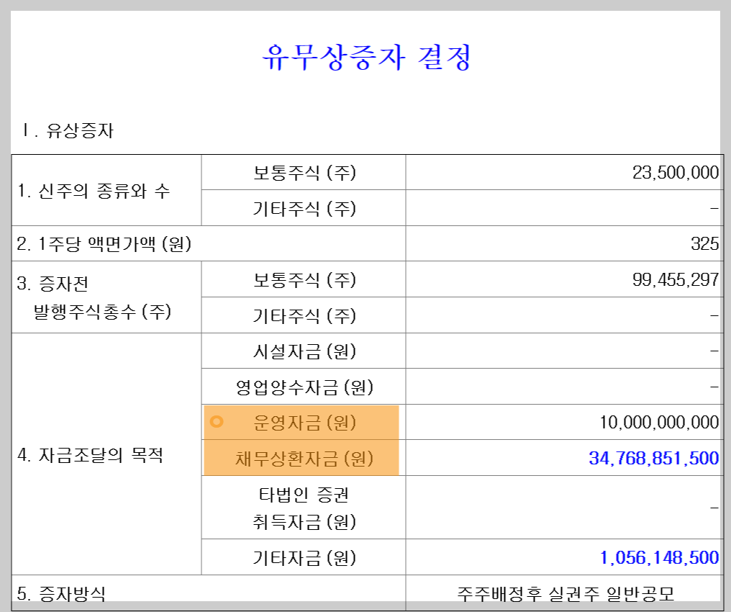Image resolution: width=731 pixels, height=612 pixels.
Task: Click the title '유무상증자 결정'
Action: pos(366,58)
